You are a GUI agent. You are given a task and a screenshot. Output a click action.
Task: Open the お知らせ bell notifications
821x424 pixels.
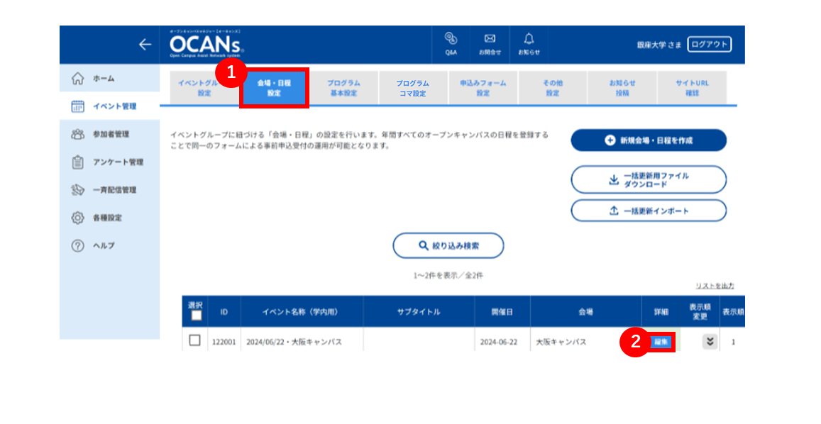pyautogui.click(x=529, y=44)
